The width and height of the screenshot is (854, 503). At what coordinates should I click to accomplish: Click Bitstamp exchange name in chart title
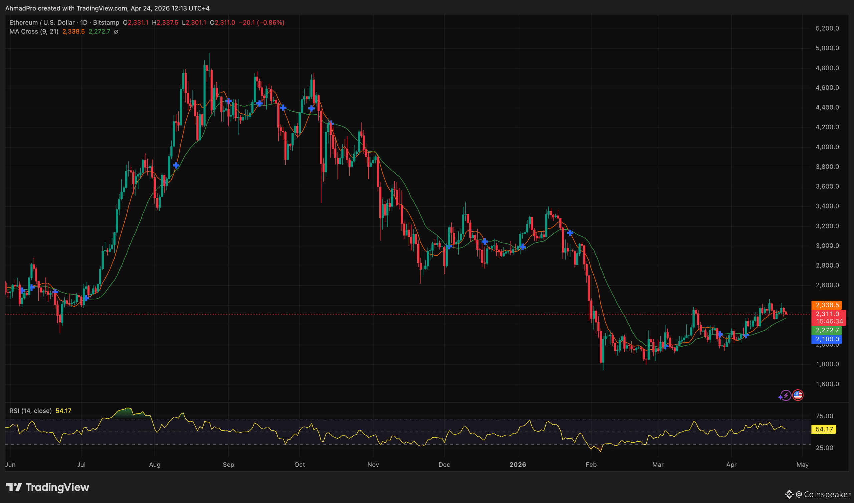106,22
